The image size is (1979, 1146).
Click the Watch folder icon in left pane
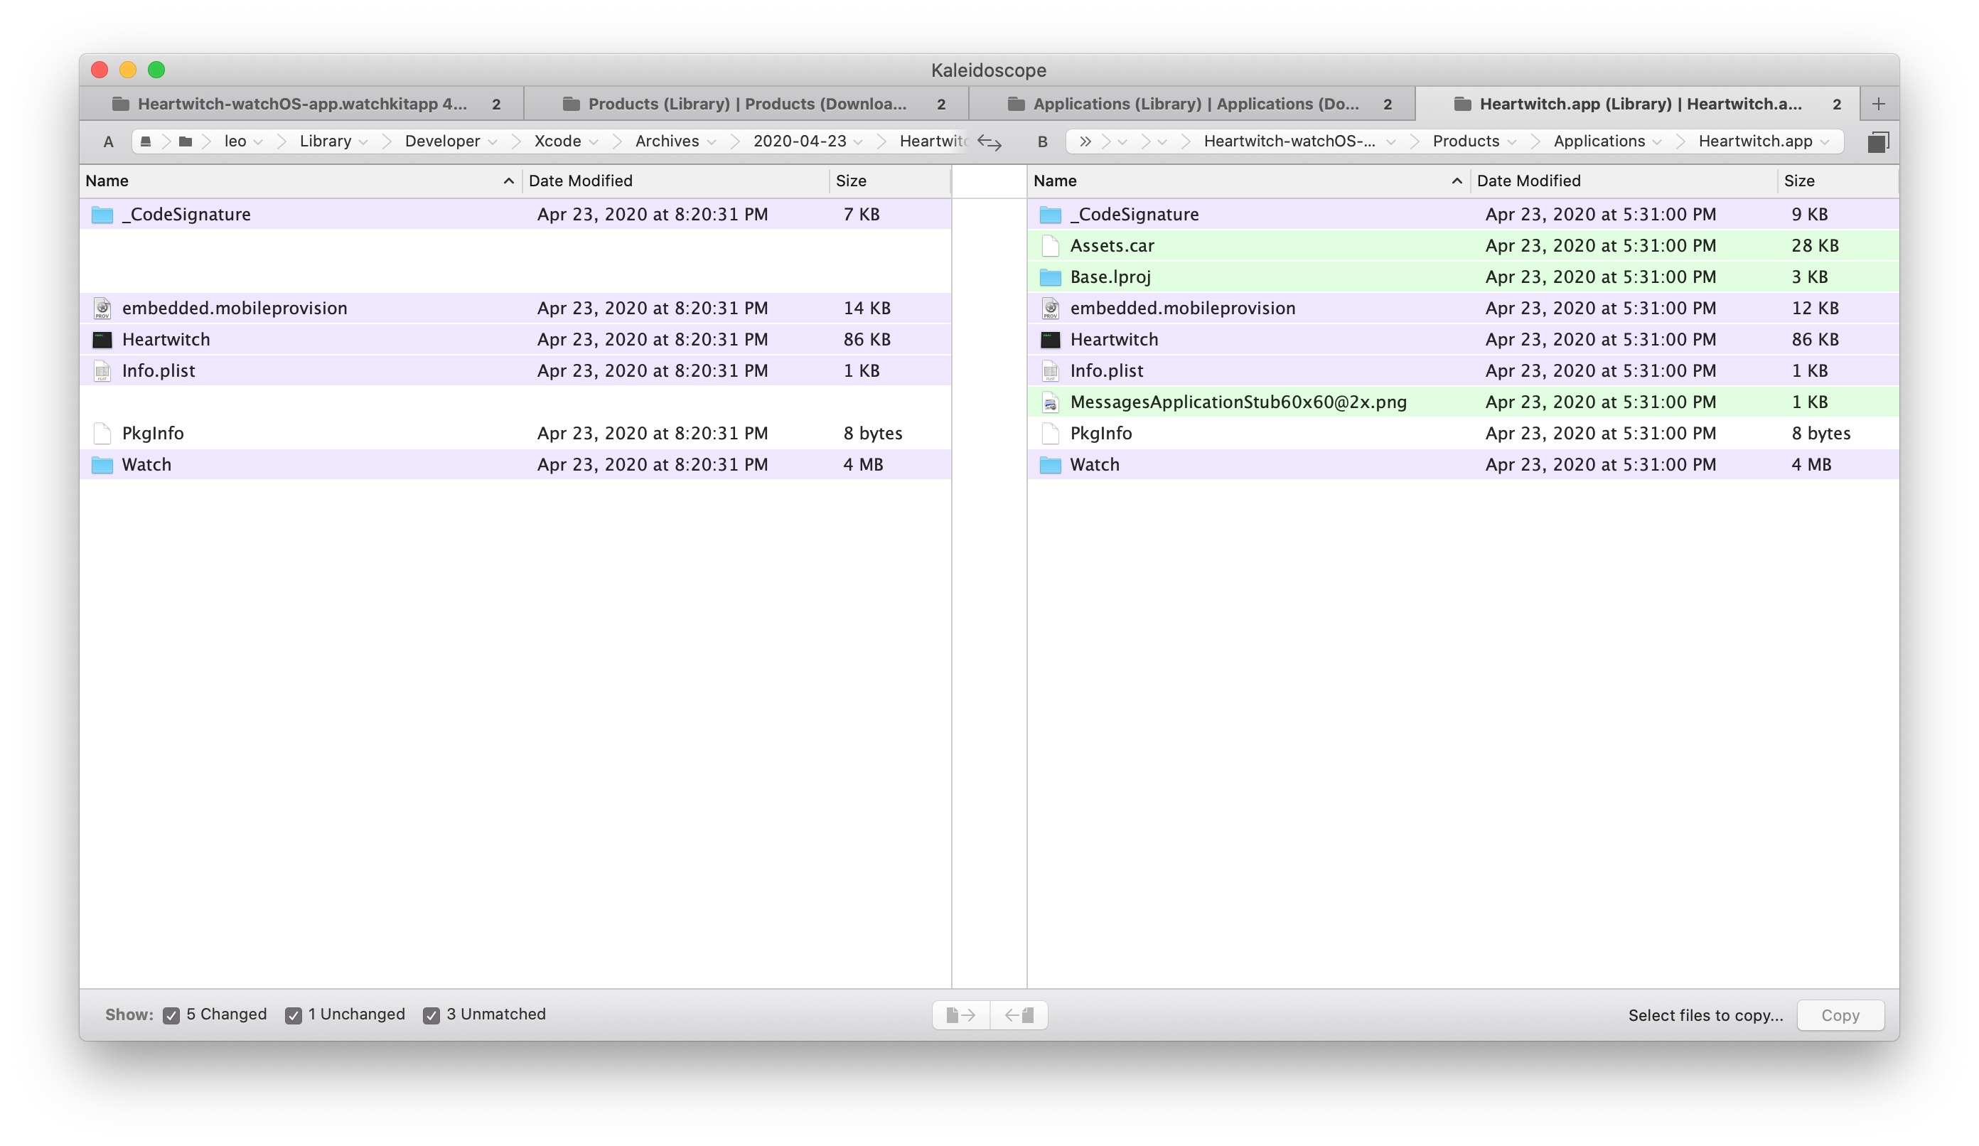tap(102, 465)
